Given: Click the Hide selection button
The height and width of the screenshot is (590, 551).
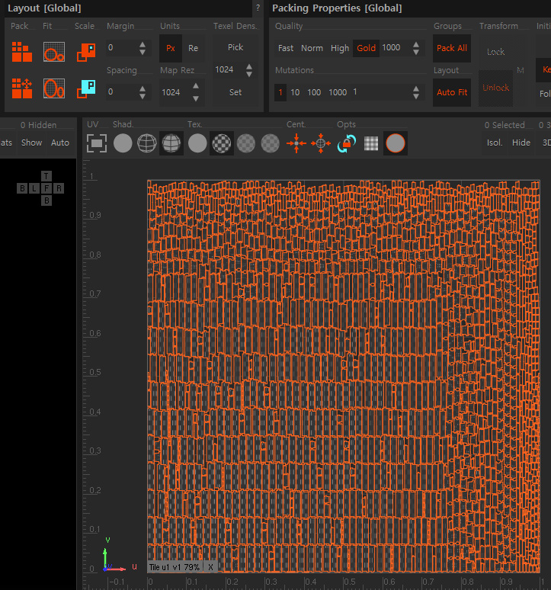Looking at the screenshot, I should click(x=521, y=143).
